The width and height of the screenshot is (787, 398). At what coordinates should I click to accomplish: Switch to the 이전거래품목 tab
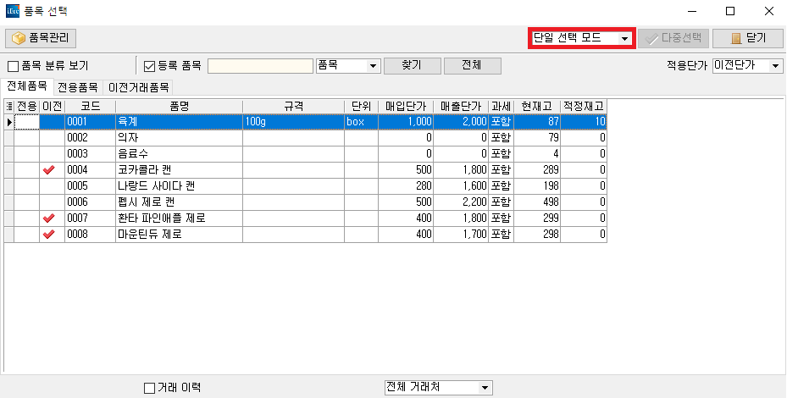click(x=139, y=87)
